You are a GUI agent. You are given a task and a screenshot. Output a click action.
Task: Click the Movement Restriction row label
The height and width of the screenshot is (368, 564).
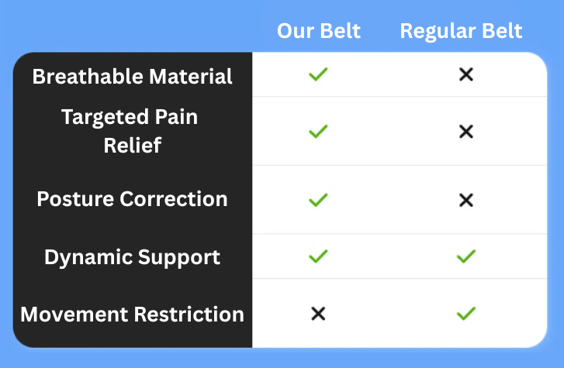132,315
